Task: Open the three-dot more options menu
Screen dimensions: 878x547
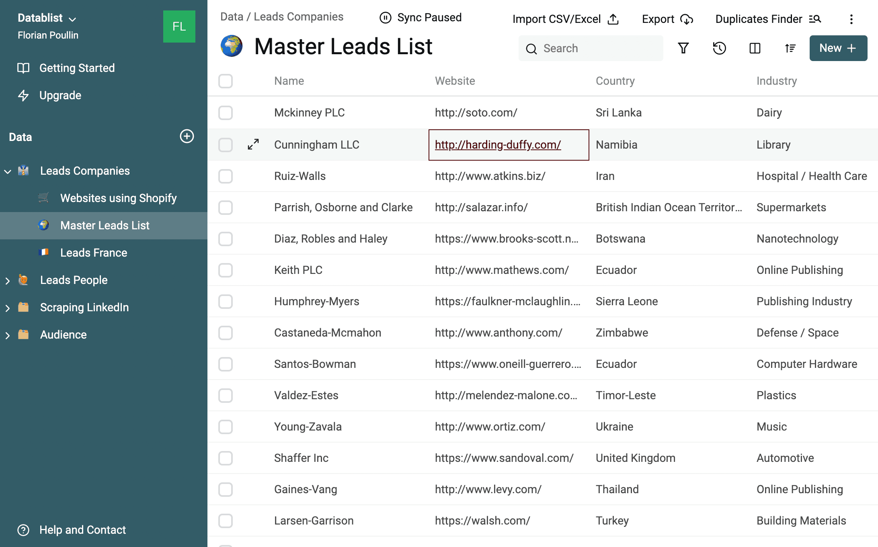Action: tap(851, 19)
